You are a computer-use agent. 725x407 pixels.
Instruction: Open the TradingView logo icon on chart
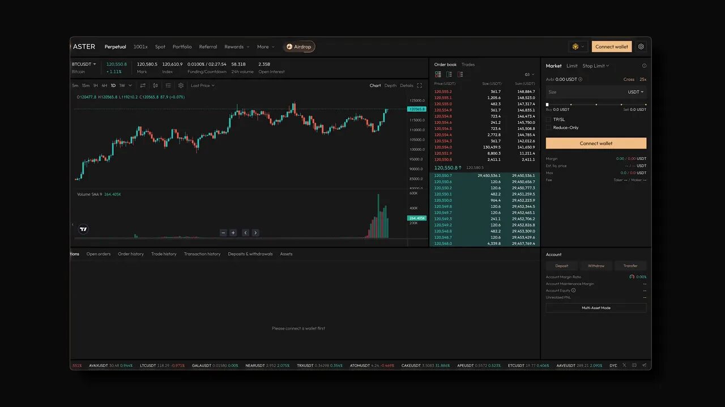tap(83, 229)
